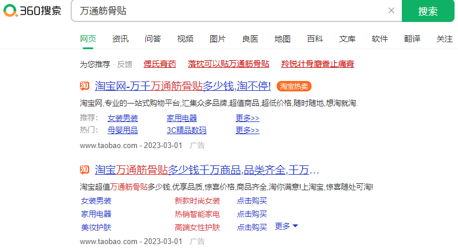Open 家用电器 in second result list
The image size is (458, 251).
(x=96, y=214)
